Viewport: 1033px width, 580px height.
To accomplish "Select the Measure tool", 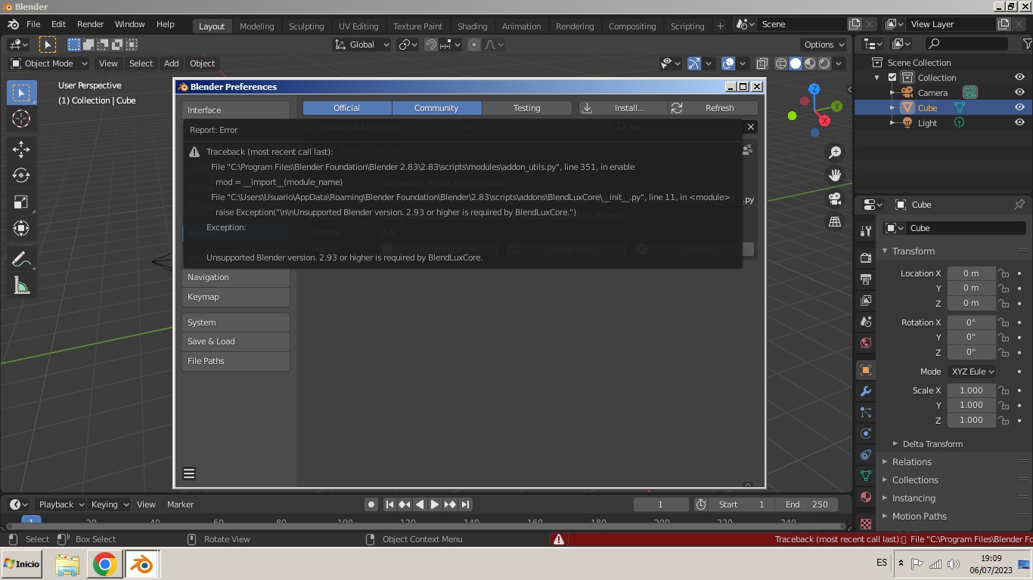I will pos(21,285).
